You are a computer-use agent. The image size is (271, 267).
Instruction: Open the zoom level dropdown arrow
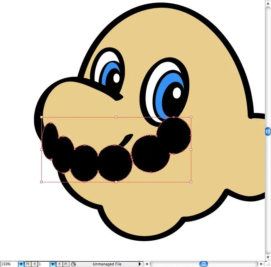21,264
